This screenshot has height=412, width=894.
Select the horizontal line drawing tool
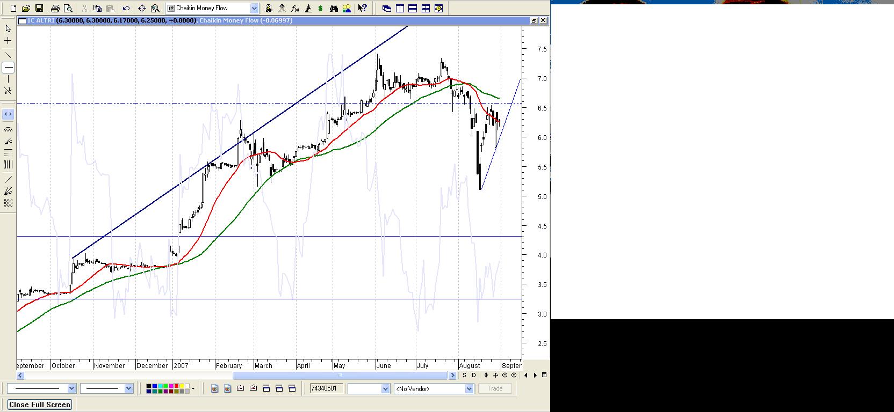click(8, 68)
